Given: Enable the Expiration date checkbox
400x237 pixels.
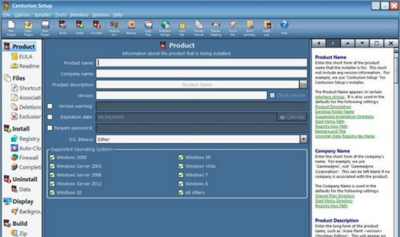Looking at the screenshot, I should [50, 117].
